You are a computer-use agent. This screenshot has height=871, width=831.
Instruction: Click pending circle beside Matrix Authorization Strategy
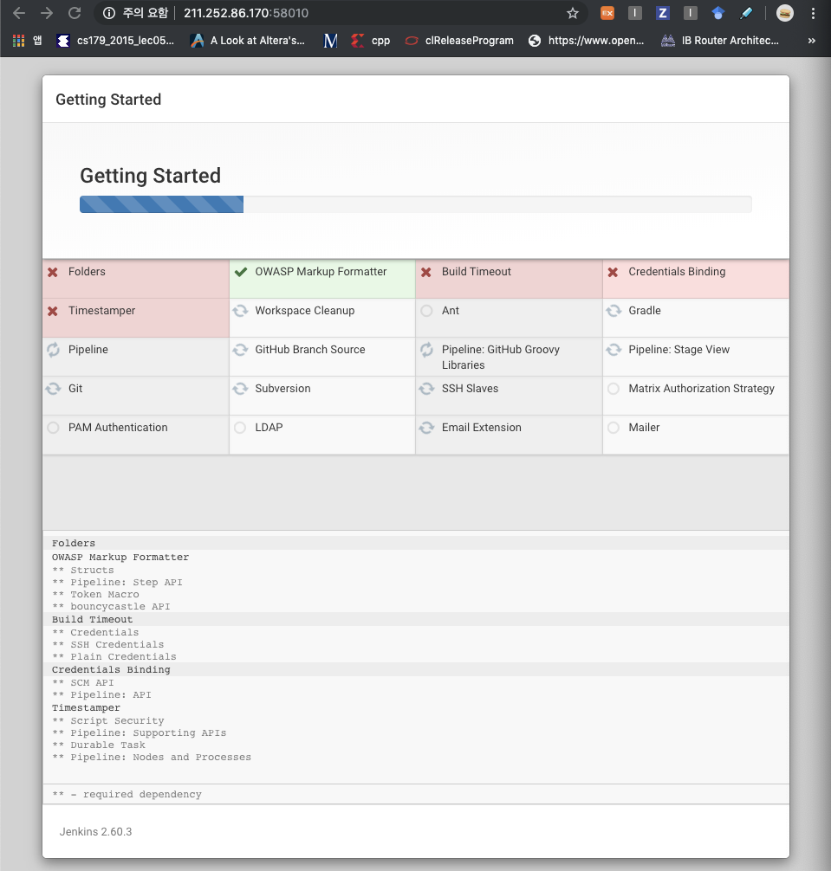point(614,388)
